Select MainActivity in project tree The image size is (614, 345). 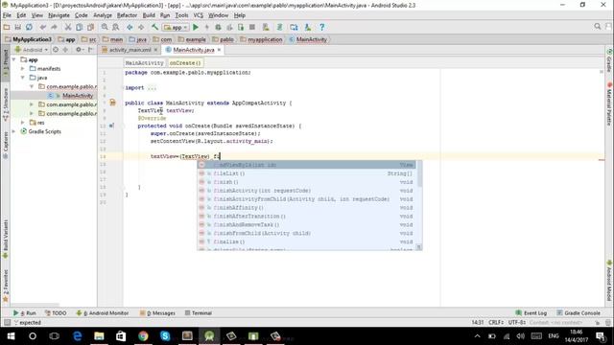(x=78, y=96)
